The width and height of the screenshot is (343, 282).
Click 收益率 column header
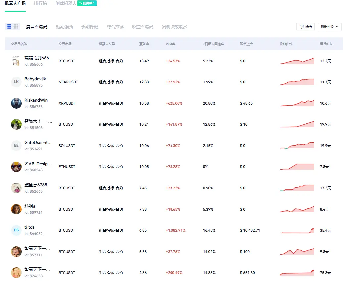click(x=171, y=44)
